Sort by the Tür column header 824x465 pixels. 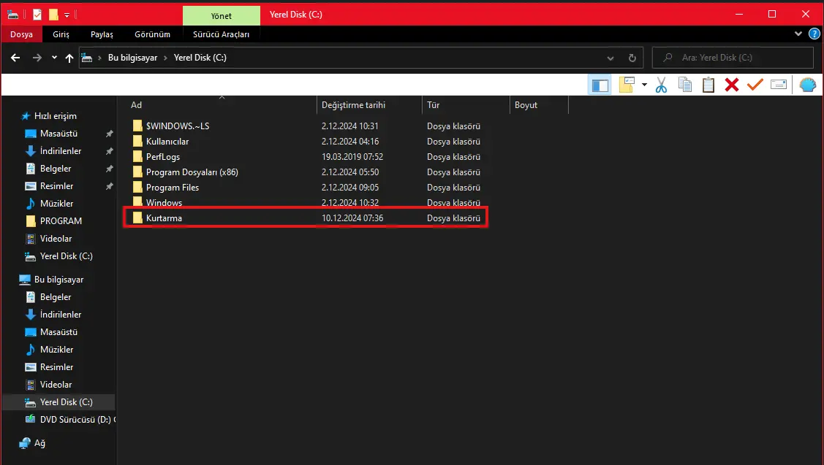[466, 105]
